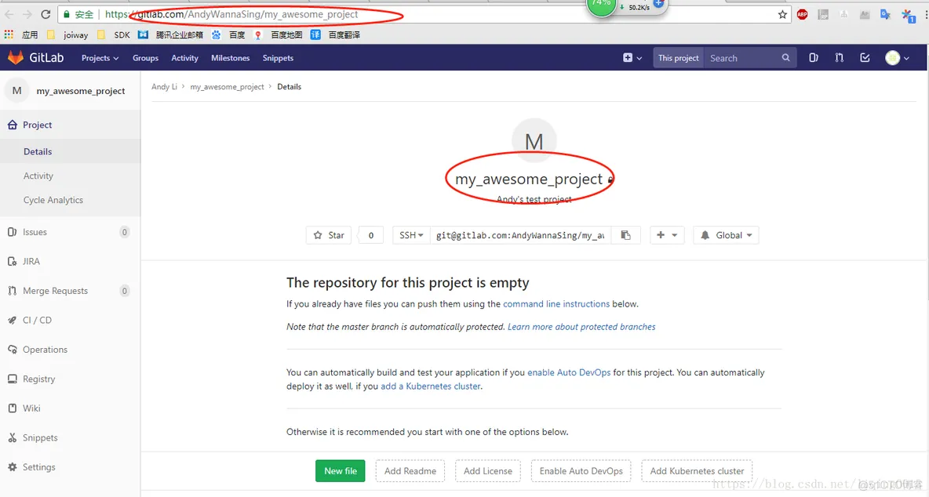Click the GitLab fox logo

point(16,57)
